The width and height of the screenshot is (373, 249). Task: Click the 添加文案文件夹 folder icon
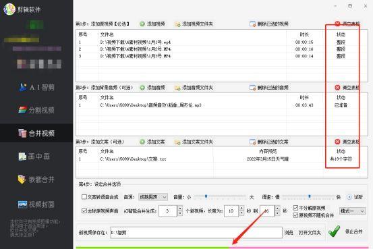[177, 142]
